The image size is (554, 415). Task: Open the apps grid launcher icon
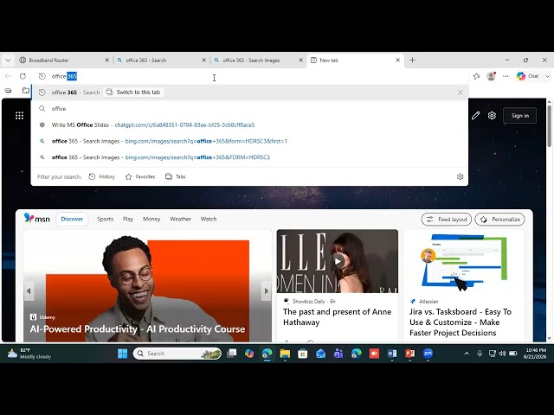click(19, 115)
